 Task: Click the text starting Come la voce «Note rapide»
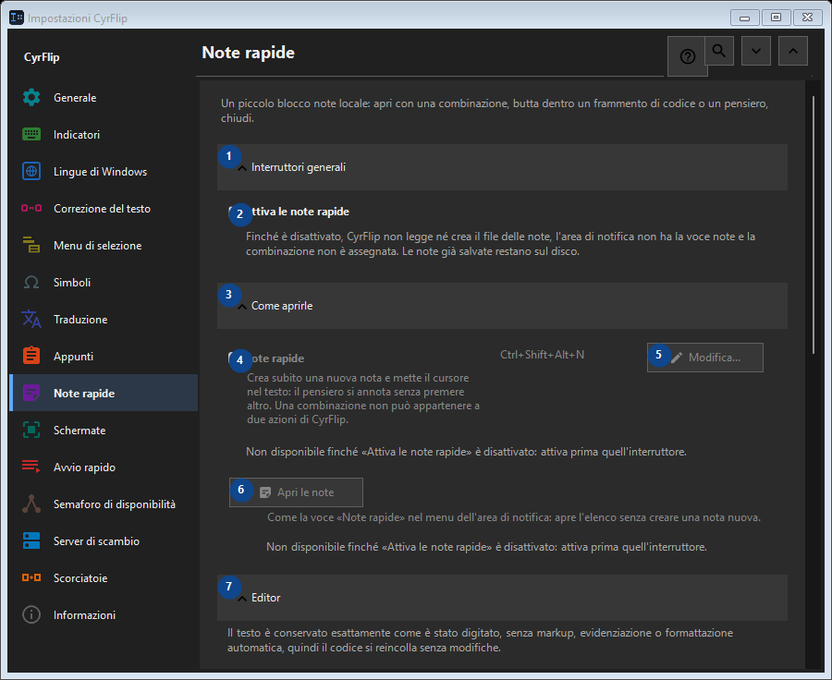point(514,517)
